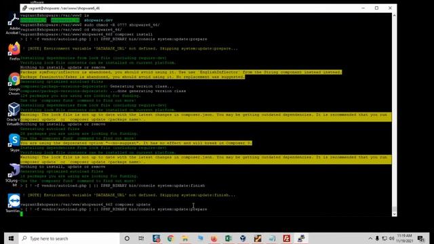Open Firefox from the taskbar

click(x=214, y=238)
